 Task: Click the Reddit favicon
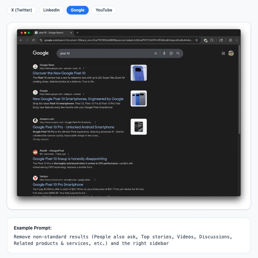35,152
